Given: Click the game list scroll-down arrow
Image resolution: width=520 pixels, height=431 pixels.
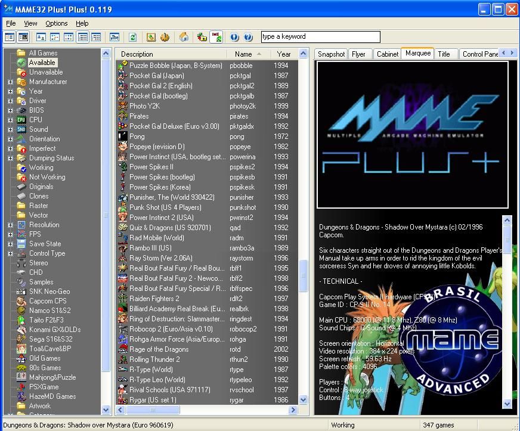Looking at the screenshot, I should [x=303, y=400].
